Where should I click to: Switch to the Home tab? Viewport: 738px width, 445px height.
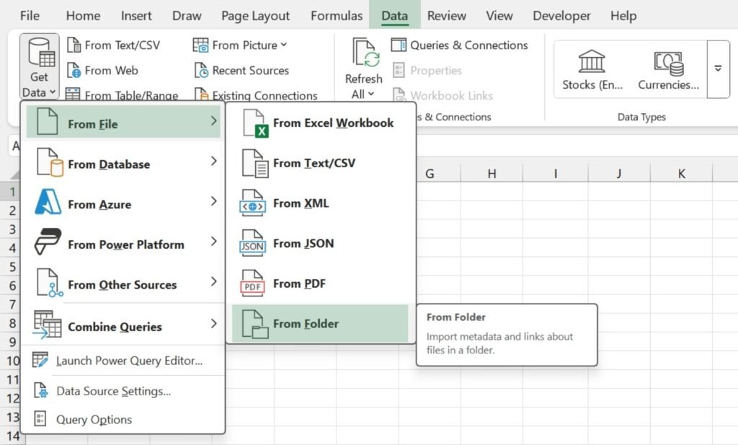point(84,16)
